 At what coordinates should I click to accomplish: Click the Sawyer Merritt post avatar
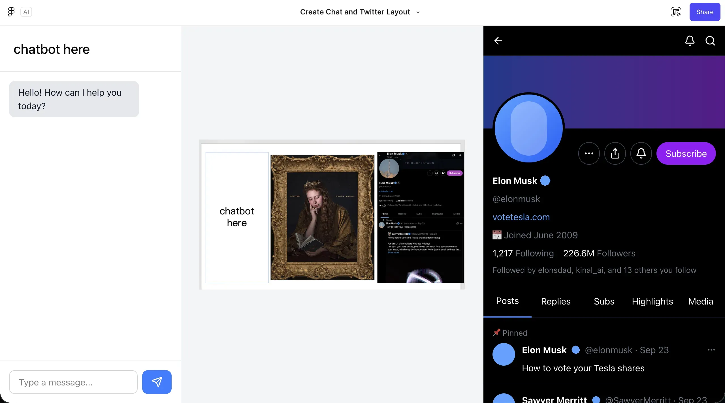tap(504, 398)
